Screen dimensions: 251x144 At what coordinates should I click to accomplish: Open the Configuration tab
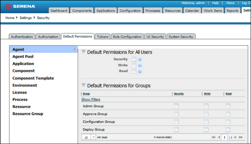coord(130,11)
